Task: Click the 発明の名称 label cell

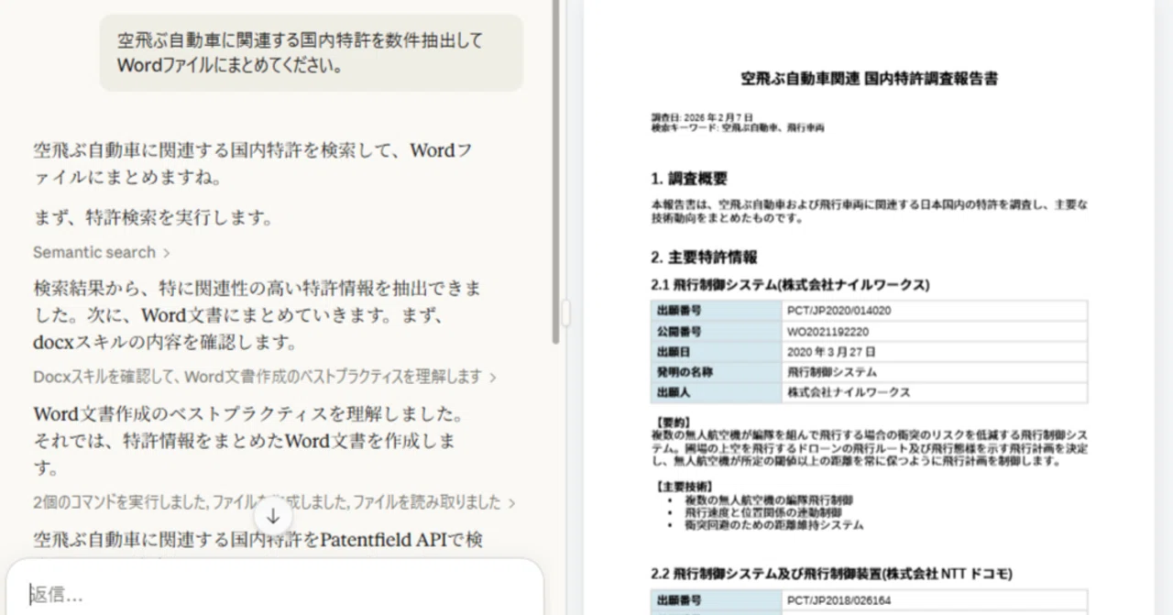Action: point(717,372)
